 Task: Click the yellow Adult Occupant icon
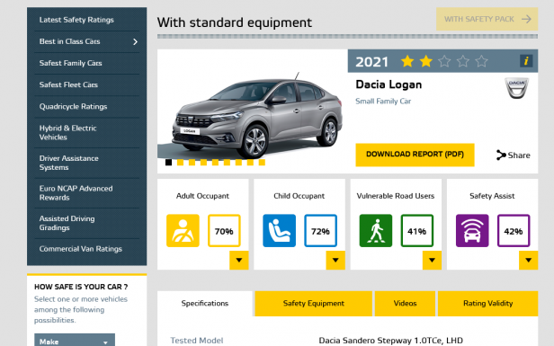(183, 231)
